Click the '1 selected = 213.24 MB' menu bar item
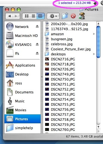 point(74,3)
